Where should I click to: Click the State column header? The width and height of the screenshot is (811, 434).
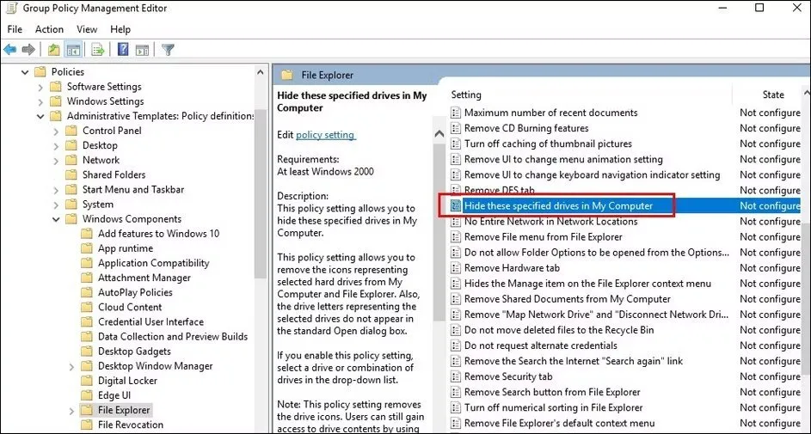pyautogui.click(x=772, y=95)
